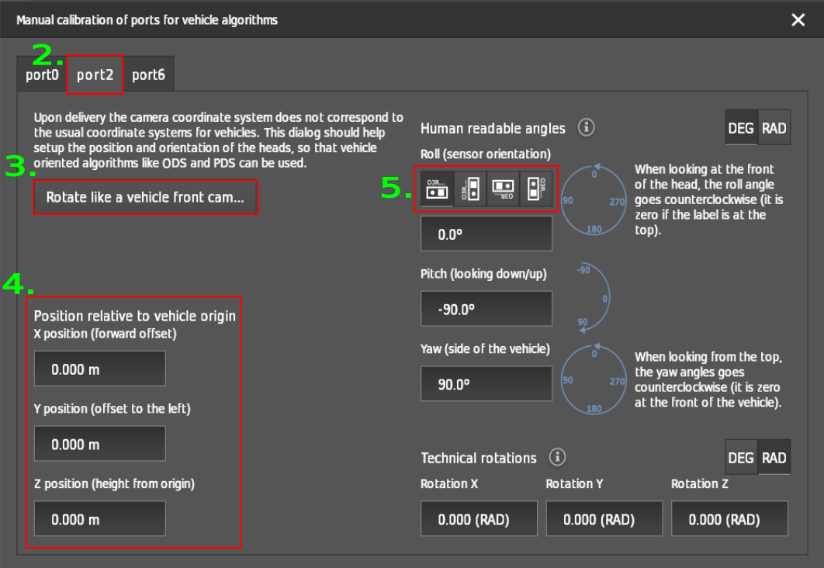Select the label-at-top roll orientation icon
The height and width of the screenshot is (568, 824).
point(437,189)
